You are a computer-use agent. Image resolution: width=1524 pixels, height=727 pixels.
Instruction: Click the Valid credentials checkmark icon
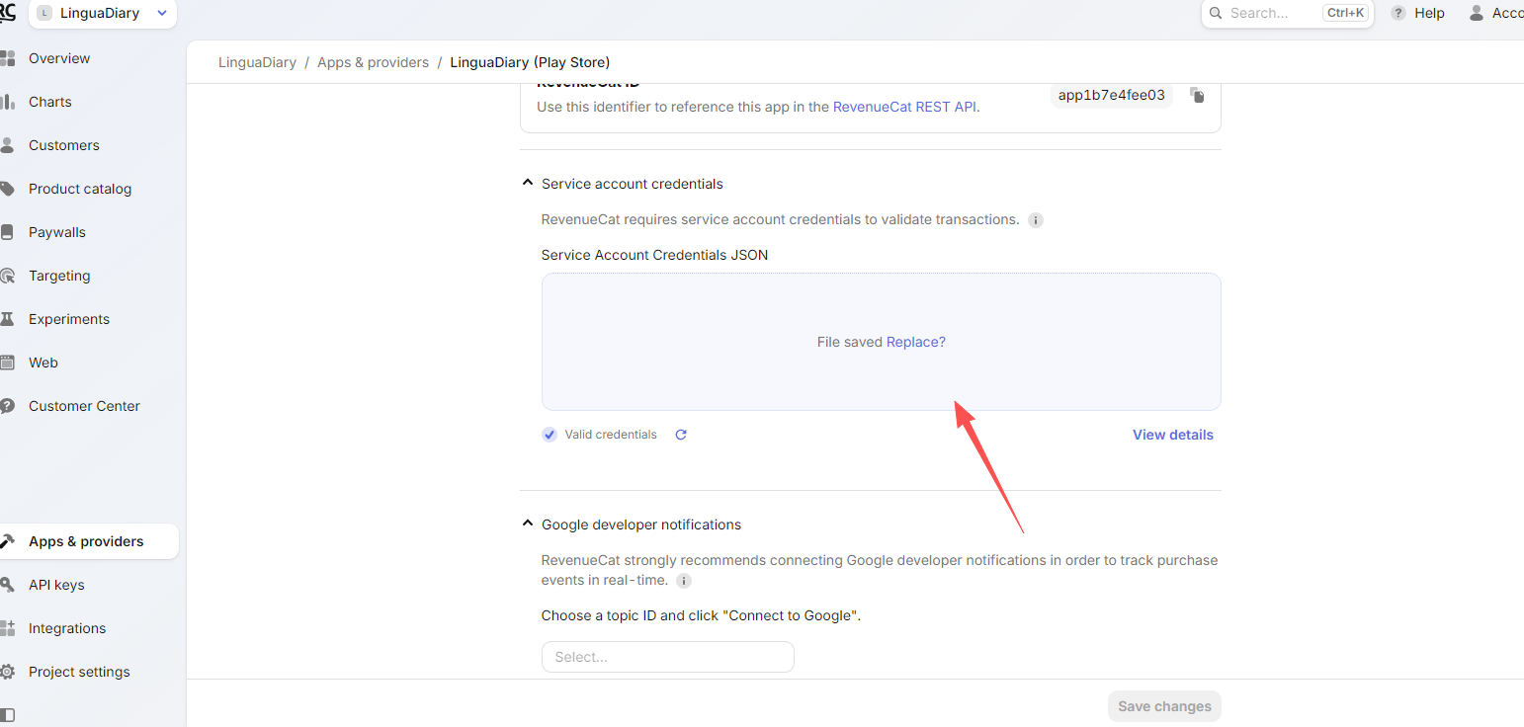(x=550, y=435)
